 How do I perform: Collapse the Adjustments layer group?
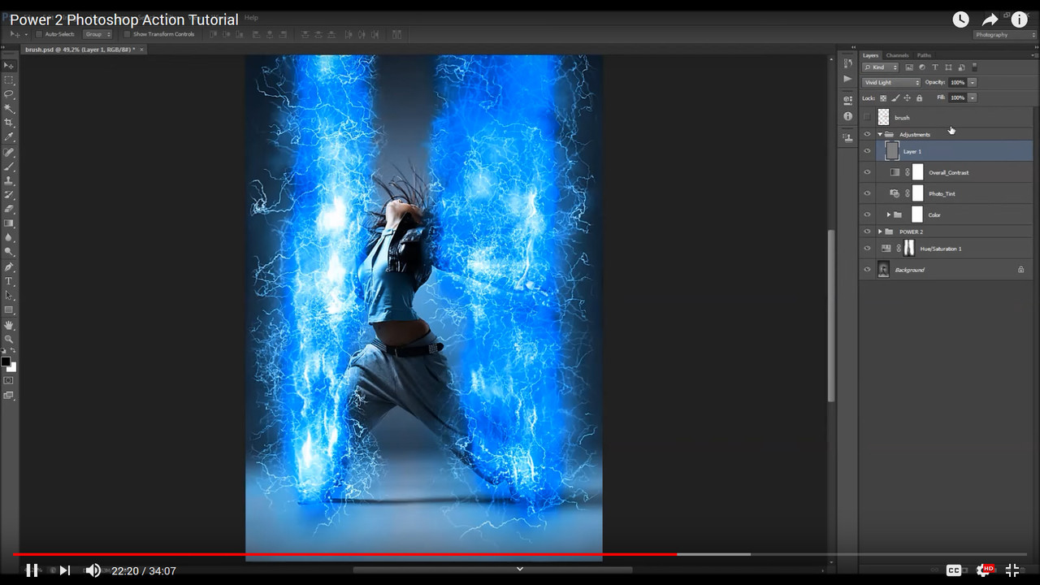[880, 134]
